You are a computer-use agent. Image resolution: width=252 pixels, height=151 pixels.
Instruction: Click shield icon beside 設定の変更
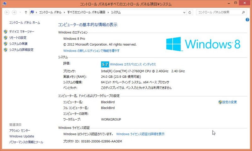tap(220, 102)
